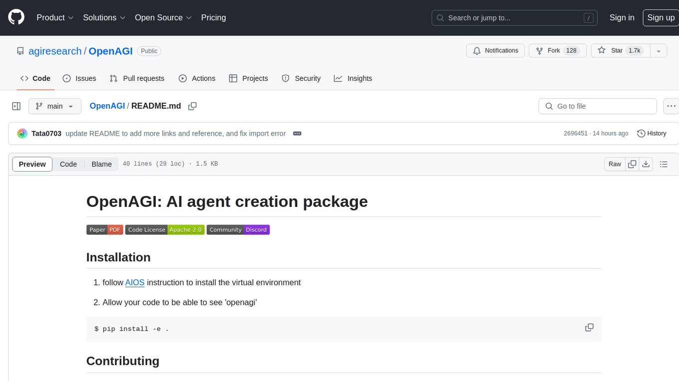Image resolution: width=679 pixels, height=381 pixels.
Task: Click the Notifications bell button
Action: pyautogui.click(x=495, y=51)
